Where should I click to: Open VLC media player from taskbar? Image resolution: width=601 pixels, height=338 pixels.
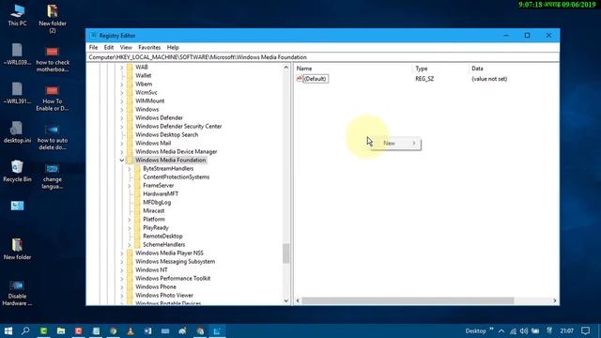pos(131,330)
